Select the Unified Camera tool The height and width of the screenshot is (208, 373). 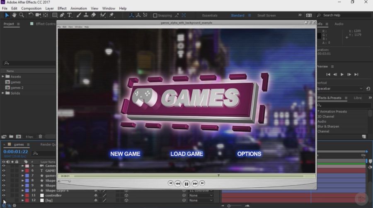38,15
